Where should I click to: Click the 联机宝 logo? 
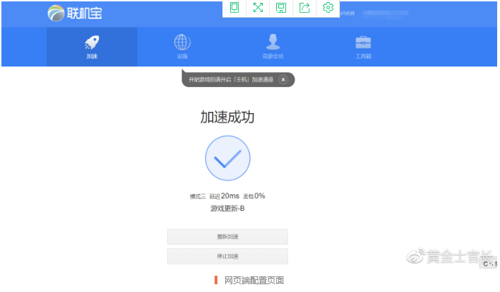(75, 13)
